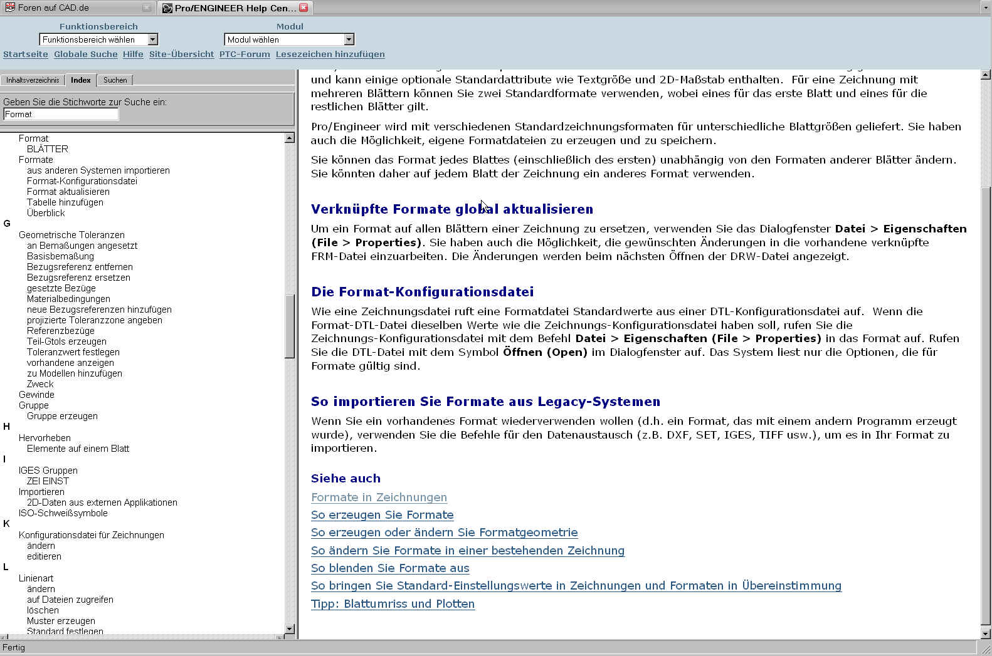Select the Index tab
Screen dimensions: 992x656
(x=81, y=80)
